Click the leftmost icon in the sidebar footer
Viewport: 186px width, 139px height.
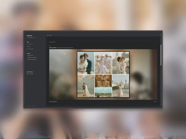(x=27, y=106)
